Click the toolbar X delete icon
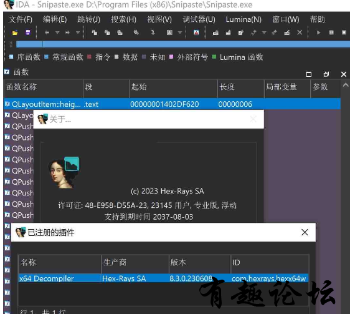 (x=300, y=32)
